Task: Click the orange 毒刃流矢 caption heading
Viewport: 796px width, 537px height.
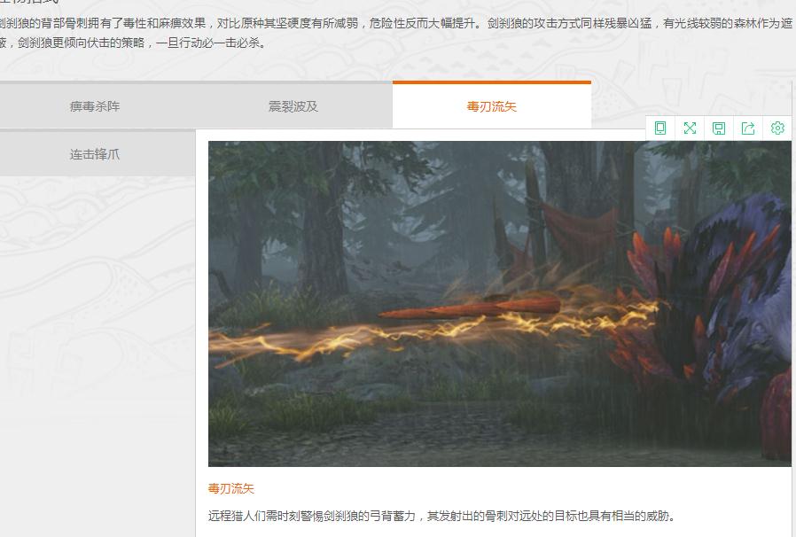Action: click(x=231, y=488)
